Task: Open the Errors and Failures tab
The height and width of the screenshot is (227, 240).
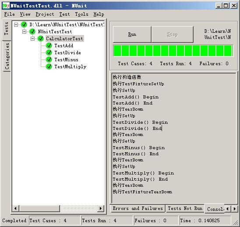Action: click(x=138, y=208)
